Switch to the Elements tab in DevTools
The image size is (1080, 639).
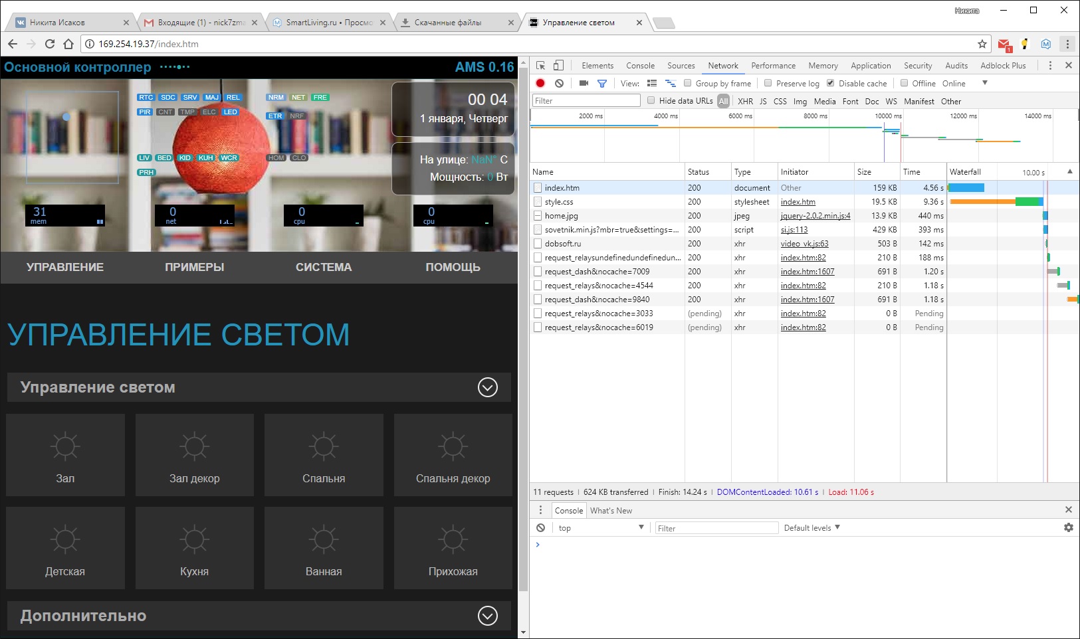pos(597,65)
